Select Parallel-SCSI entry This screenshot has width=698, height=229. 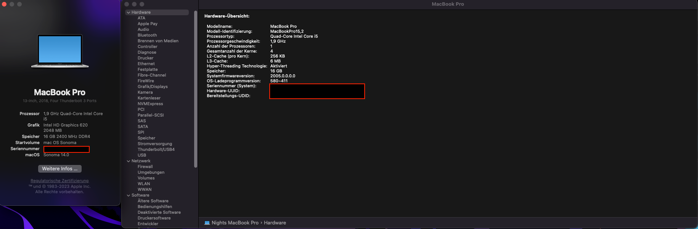151,115
